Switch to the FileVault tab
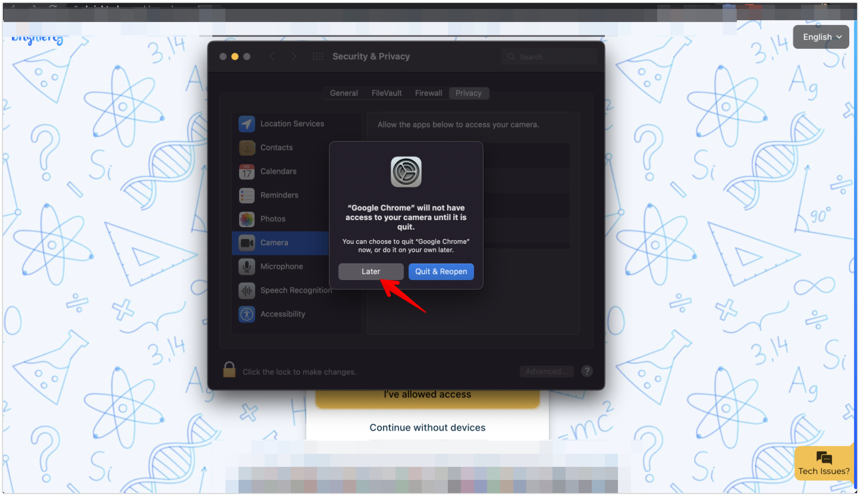The width and height of the screenshot is (860, 496). (x=387, y=93)
